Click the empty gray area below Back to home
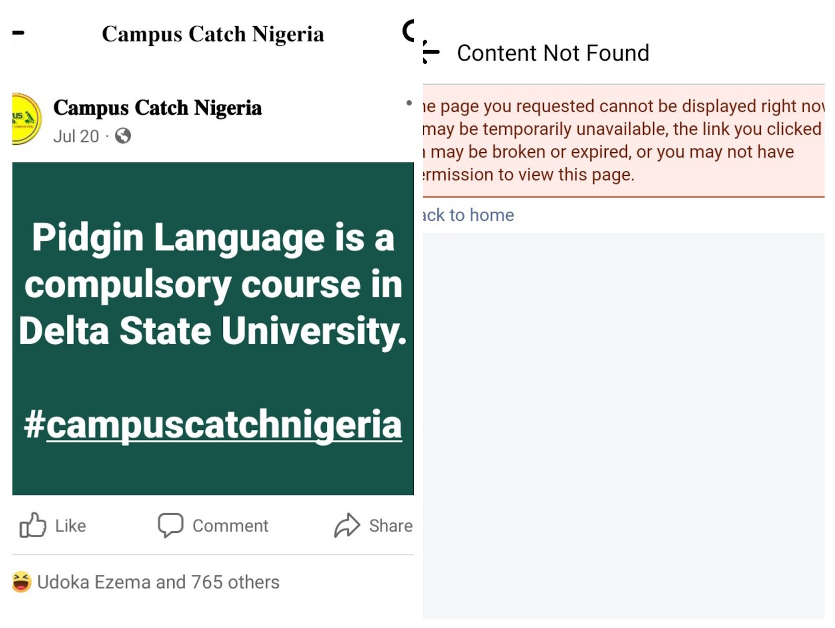This screenshot has height=628, width=835. click(623, 418)
